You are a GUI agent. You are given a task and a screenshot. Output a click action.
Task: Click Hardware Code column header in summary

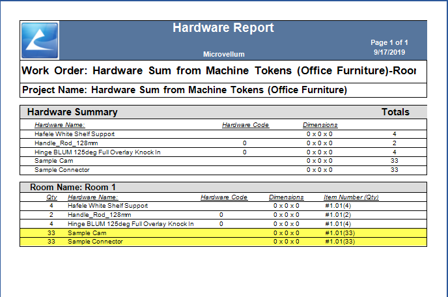click(245, 125)
